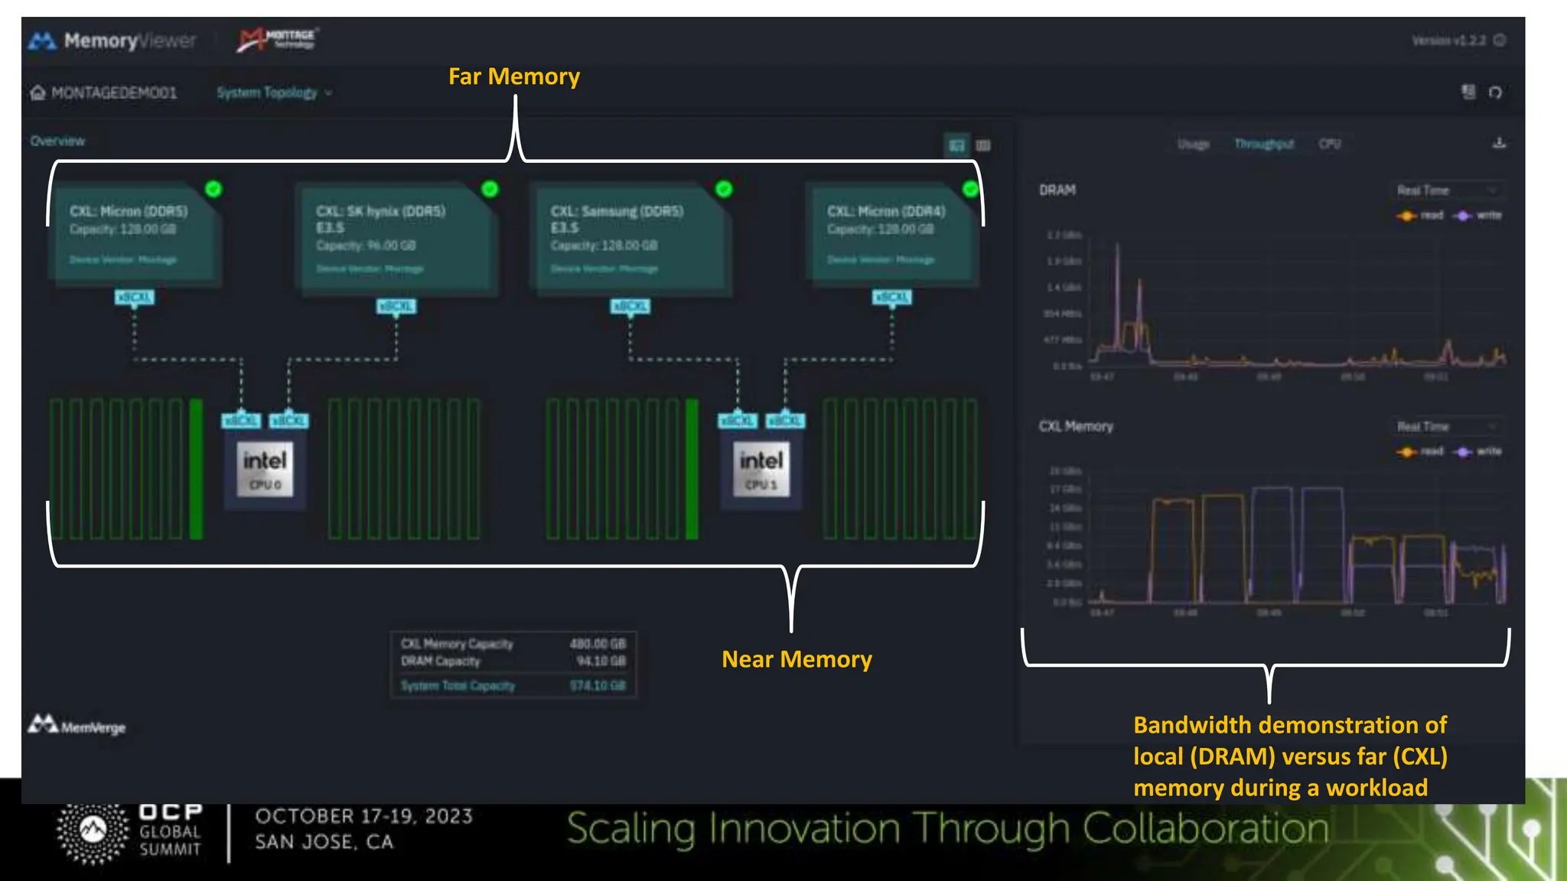Screen dimensions: 1567x881
Task: Switch to the CPU tab
Action: point(1329,144)
